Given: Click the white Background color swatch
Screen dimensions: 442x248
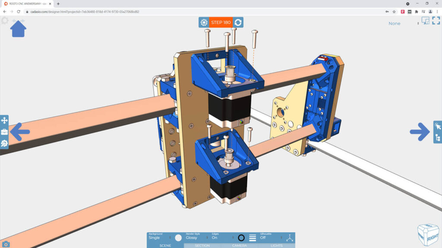Looking at the screenshot, I should coord(178,237).
